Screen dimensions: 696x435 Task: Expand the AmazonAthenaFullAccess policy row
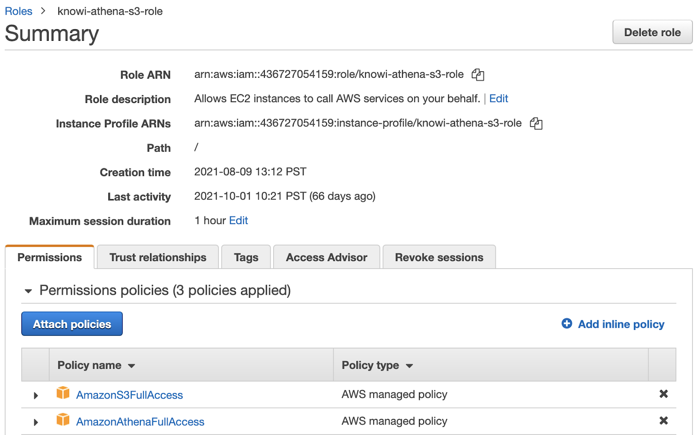[36, 422]
